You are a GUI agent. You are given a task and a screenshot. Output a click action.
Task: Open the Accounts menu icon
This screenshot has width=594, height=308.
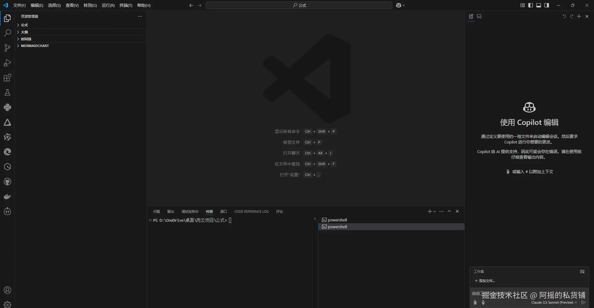7,290
